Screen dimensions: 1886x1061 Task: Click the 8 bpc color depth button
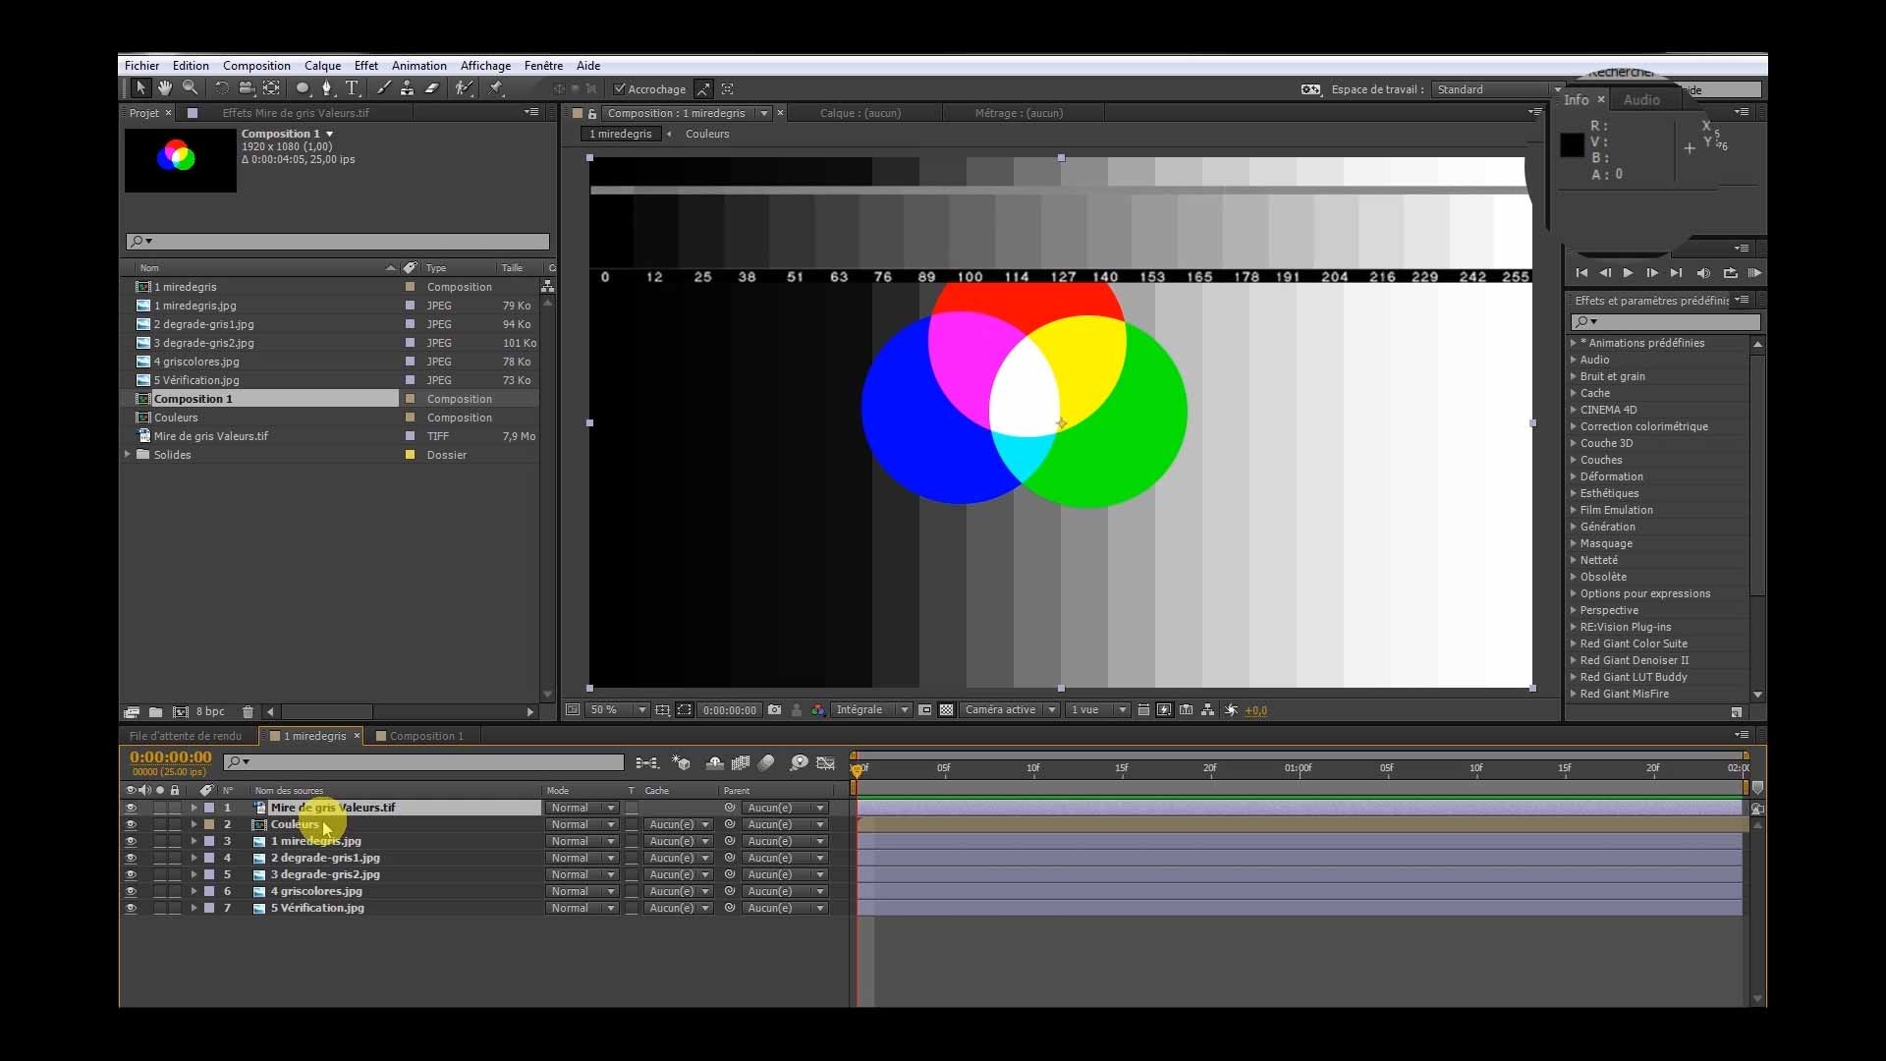pos(210,712)
